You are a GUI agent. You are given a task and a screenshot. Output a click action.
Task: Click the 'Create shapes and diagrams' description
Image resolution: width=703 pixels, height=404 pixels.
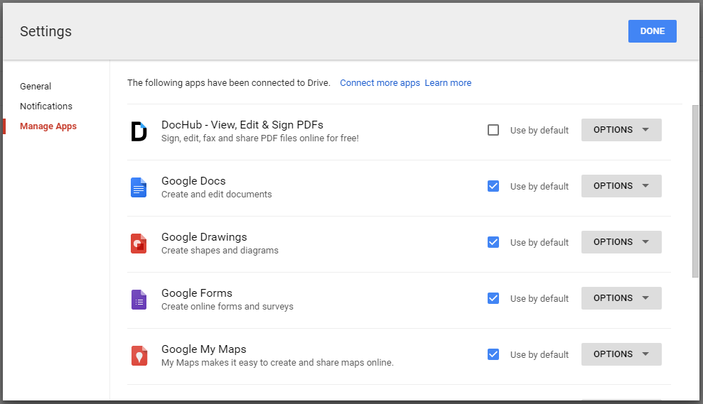coord(220,251)
